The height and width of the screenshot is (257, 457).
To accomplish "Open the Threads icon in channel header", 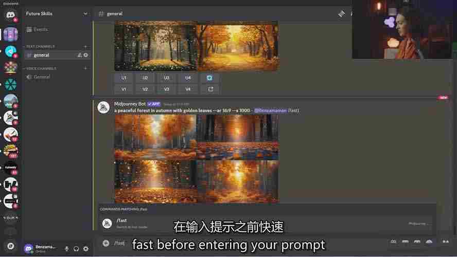I will pyautogui.click(x=341, y=14).
